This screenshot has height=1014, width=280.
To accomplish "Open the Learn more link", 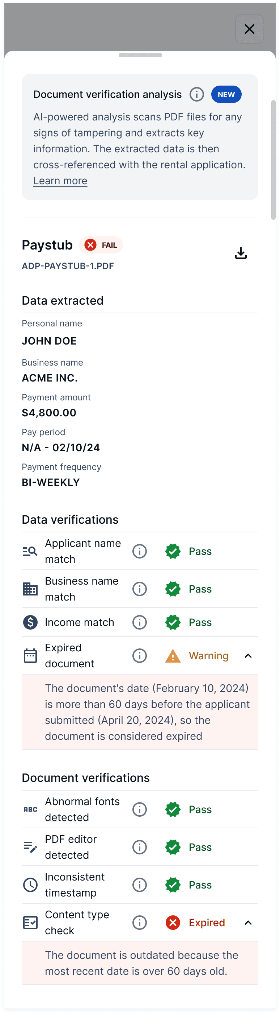I will pyautogui.click(x=60, y=180).
